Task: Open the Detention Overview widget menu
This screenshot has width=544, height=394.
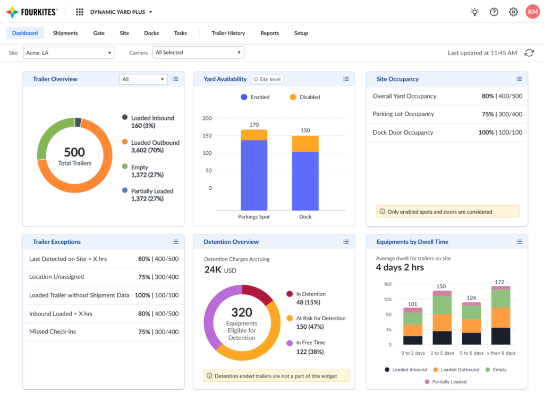Action: coord(346,241)
